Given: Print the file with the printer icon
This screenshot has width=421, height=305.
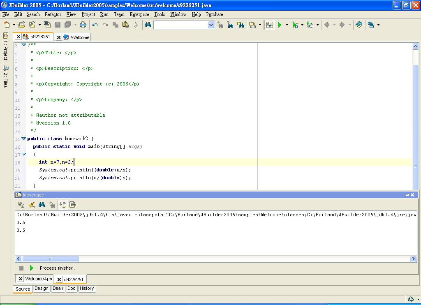Looking at the screenshot, I should point(83,25).
